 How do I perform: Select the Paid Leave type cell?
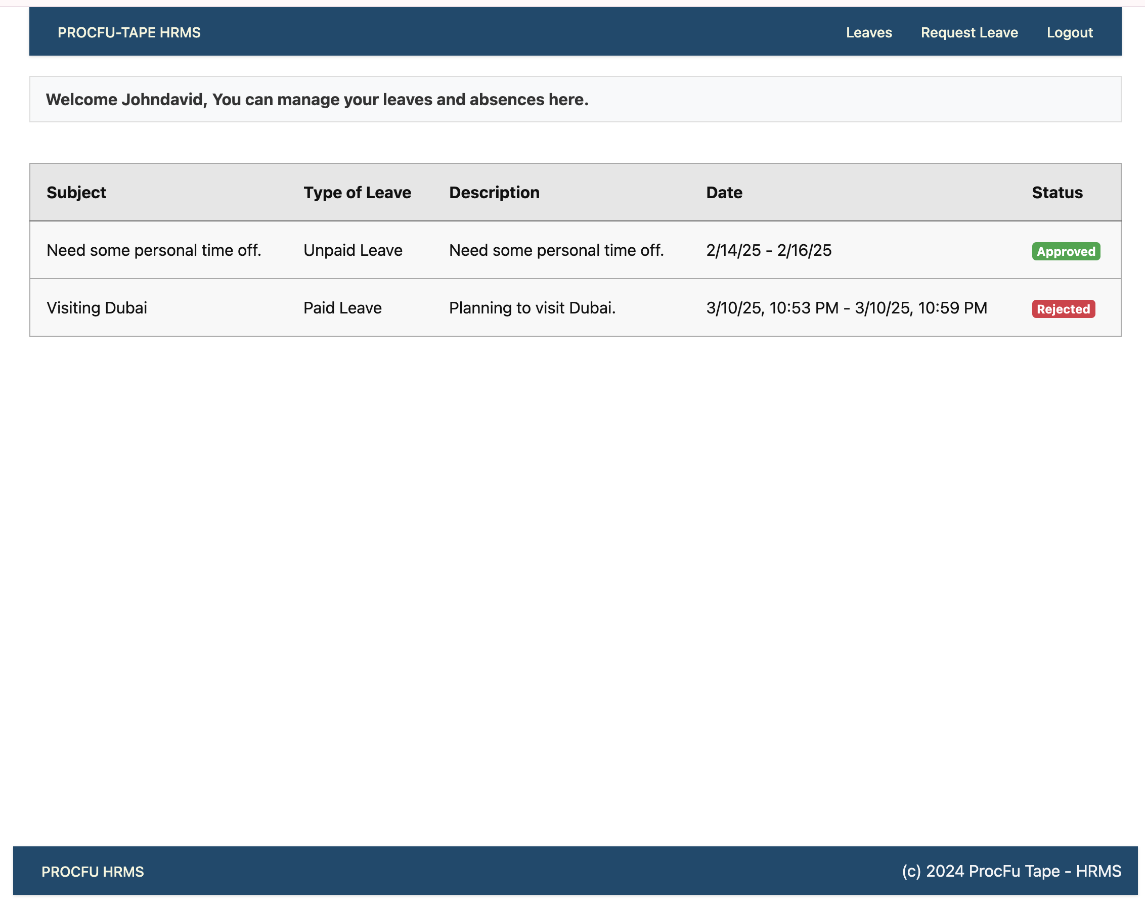coord(342,308)
